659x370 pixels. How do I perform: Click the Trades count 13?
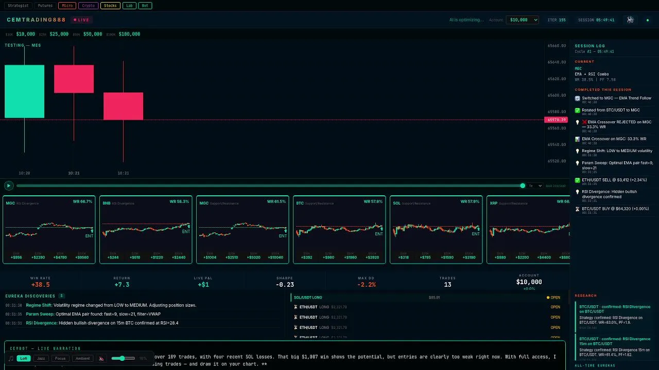click(x=447, y=282)
